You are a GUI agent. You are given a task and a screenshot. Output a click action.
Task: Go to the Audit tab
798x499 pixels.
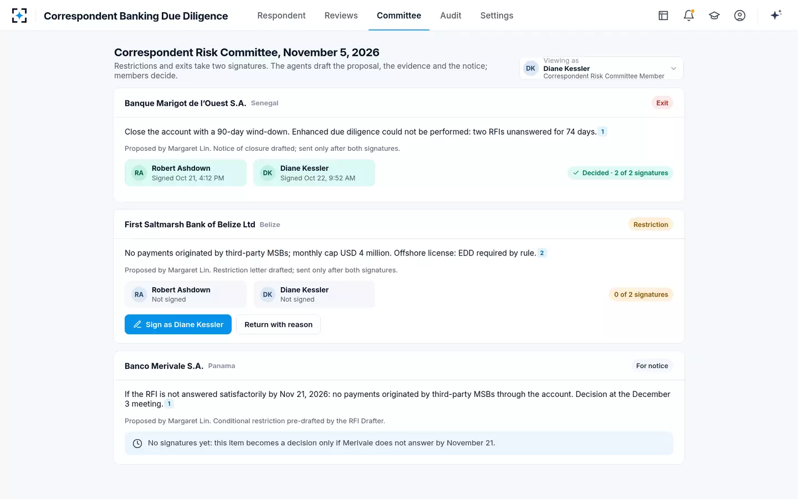[451, 16]
